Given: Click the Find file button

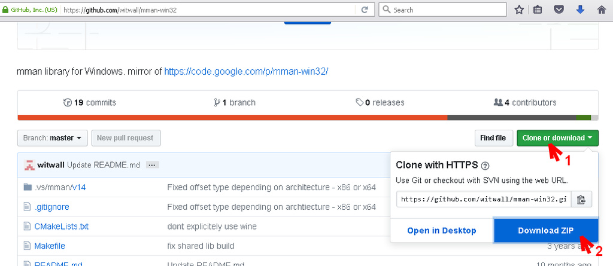Looking at the screenshot, I should [493, 138].
